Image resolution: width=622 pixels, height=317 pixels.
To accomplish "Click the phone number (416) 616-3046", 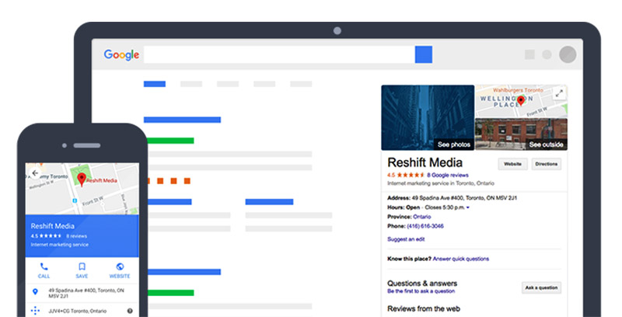I will [x=425, y=226].
